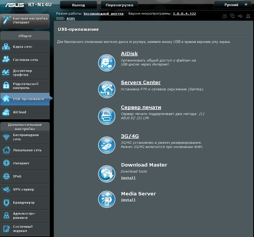Open the Сервер печати link
254x237 pixels.
click(x=141, y=107)
